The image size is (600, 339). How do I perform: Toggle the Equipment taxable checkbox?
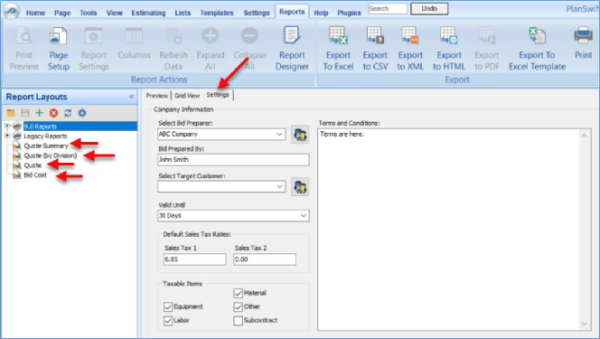click(167, 306)
